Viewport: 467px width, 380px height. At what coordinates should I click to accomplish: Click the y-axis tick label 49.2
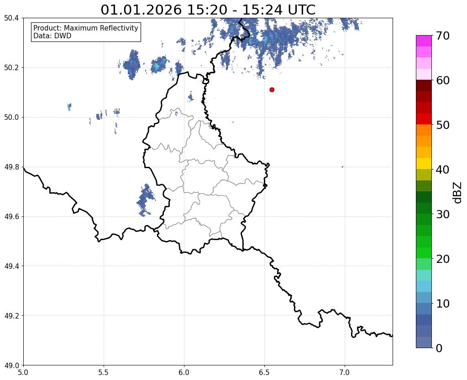tap(11, 316)
